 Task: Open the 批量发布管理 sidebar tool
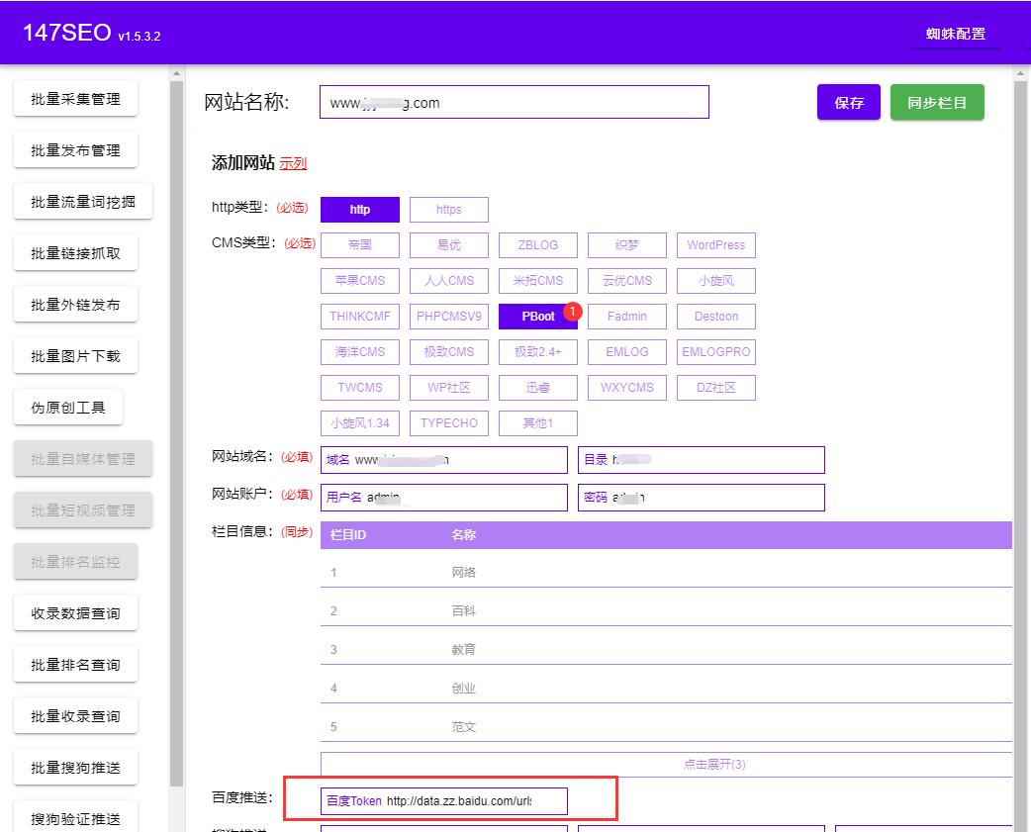pos(75,149)
